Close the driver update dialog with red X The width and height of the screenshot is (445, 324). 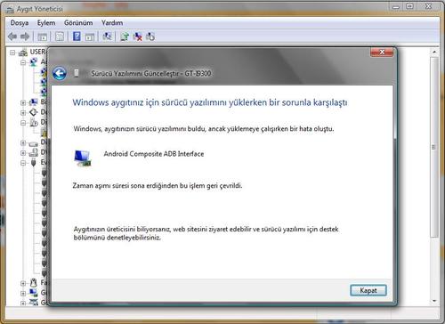[x=382, y=53]
